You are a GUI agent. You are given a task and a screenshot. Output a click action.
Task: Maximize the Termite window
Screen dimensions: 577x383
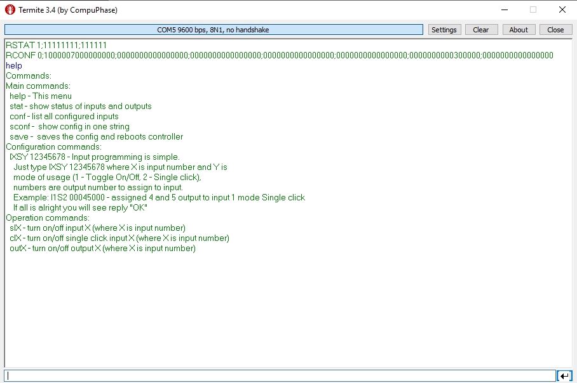coord(533,10)
